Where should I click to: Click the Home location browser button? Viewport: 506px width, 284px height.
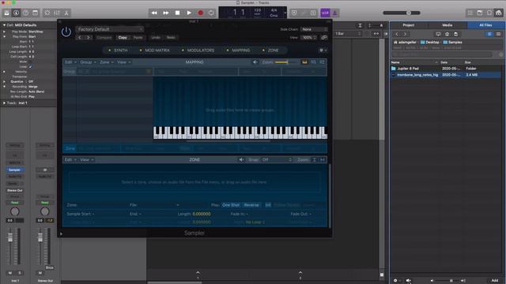(447, 34)
